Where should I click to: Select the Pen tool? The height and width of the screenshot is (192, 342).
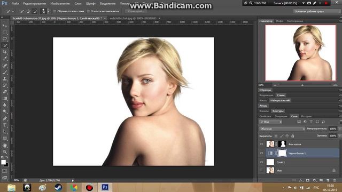pyautogui.click(x=5, y=118)
